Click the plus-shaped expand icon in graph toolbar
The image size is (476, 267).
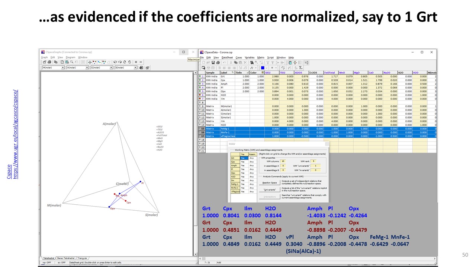point(136,62)
